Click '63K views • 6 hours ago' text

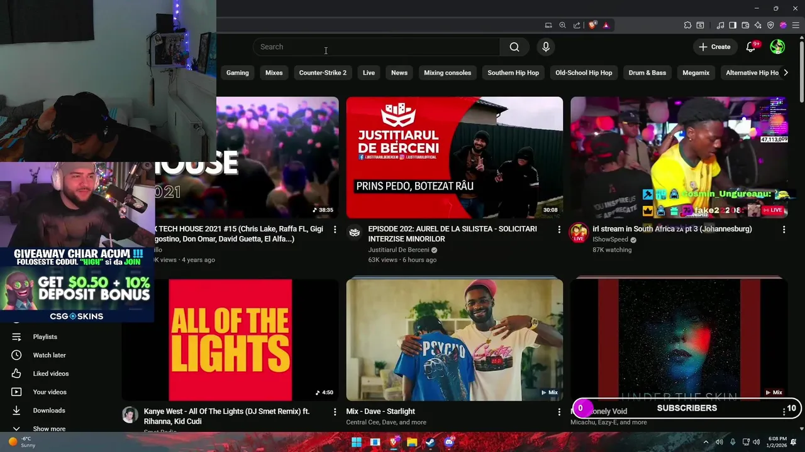(402, 260)
